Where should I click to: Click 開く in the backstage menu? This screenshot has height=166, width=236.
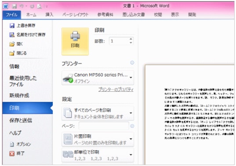click(16, 44)
